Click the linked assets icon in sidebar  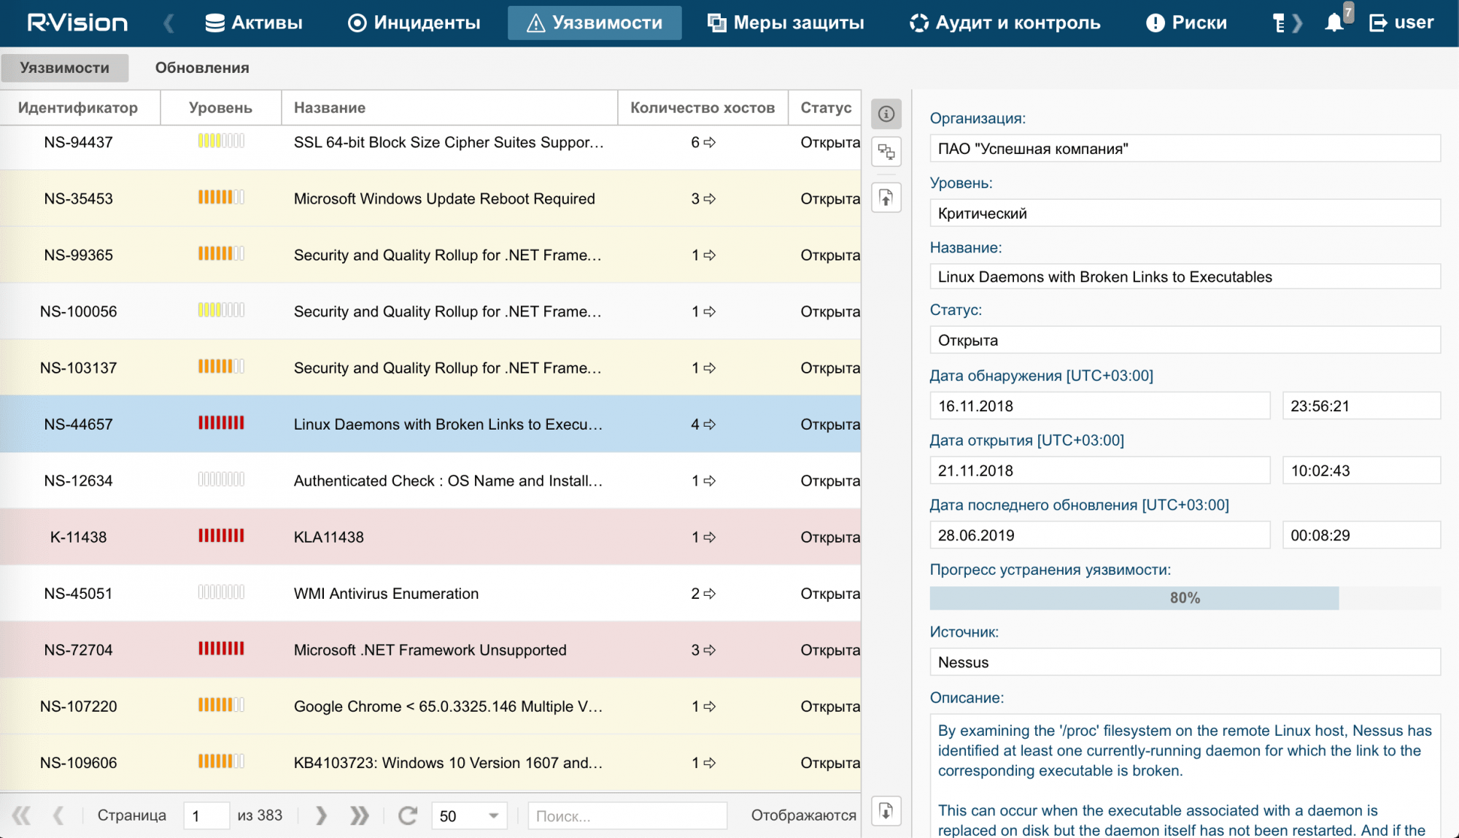pos(886,152)
